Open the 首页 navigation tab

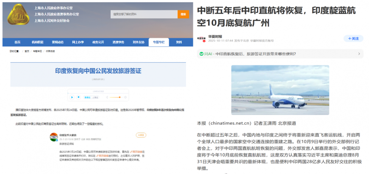click(x=18, y=42)
